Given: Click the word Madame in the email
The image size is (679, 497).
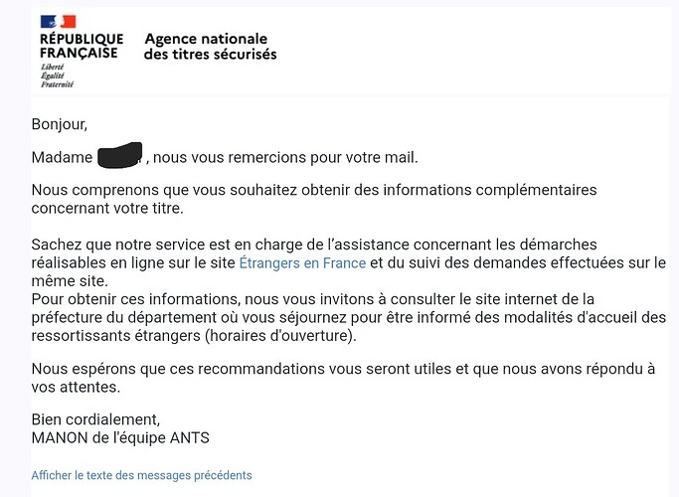Looking at the screenshot, I should pyautogui.click(x=62, y=157).
